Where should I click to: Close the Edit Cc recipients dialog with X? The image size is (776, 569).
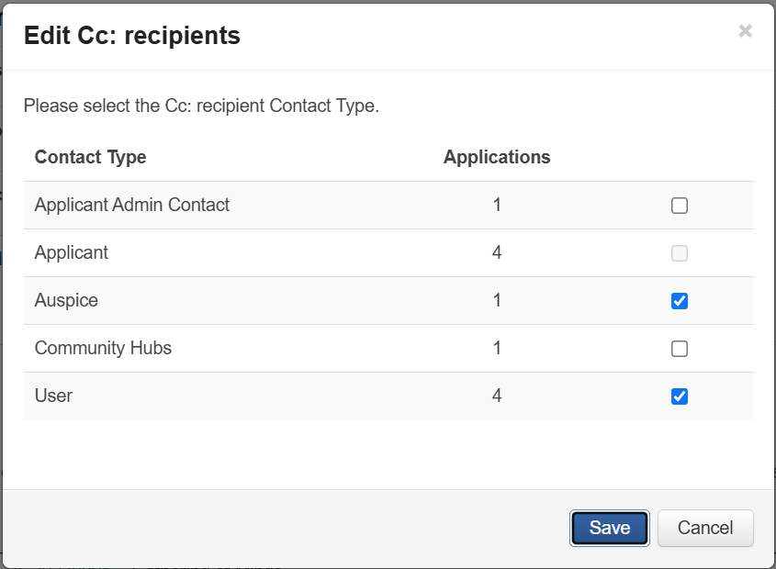tap(745, 31)
